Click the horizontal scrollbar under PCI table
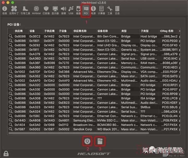This screenshot has width=188, height=158. (79, 133)
